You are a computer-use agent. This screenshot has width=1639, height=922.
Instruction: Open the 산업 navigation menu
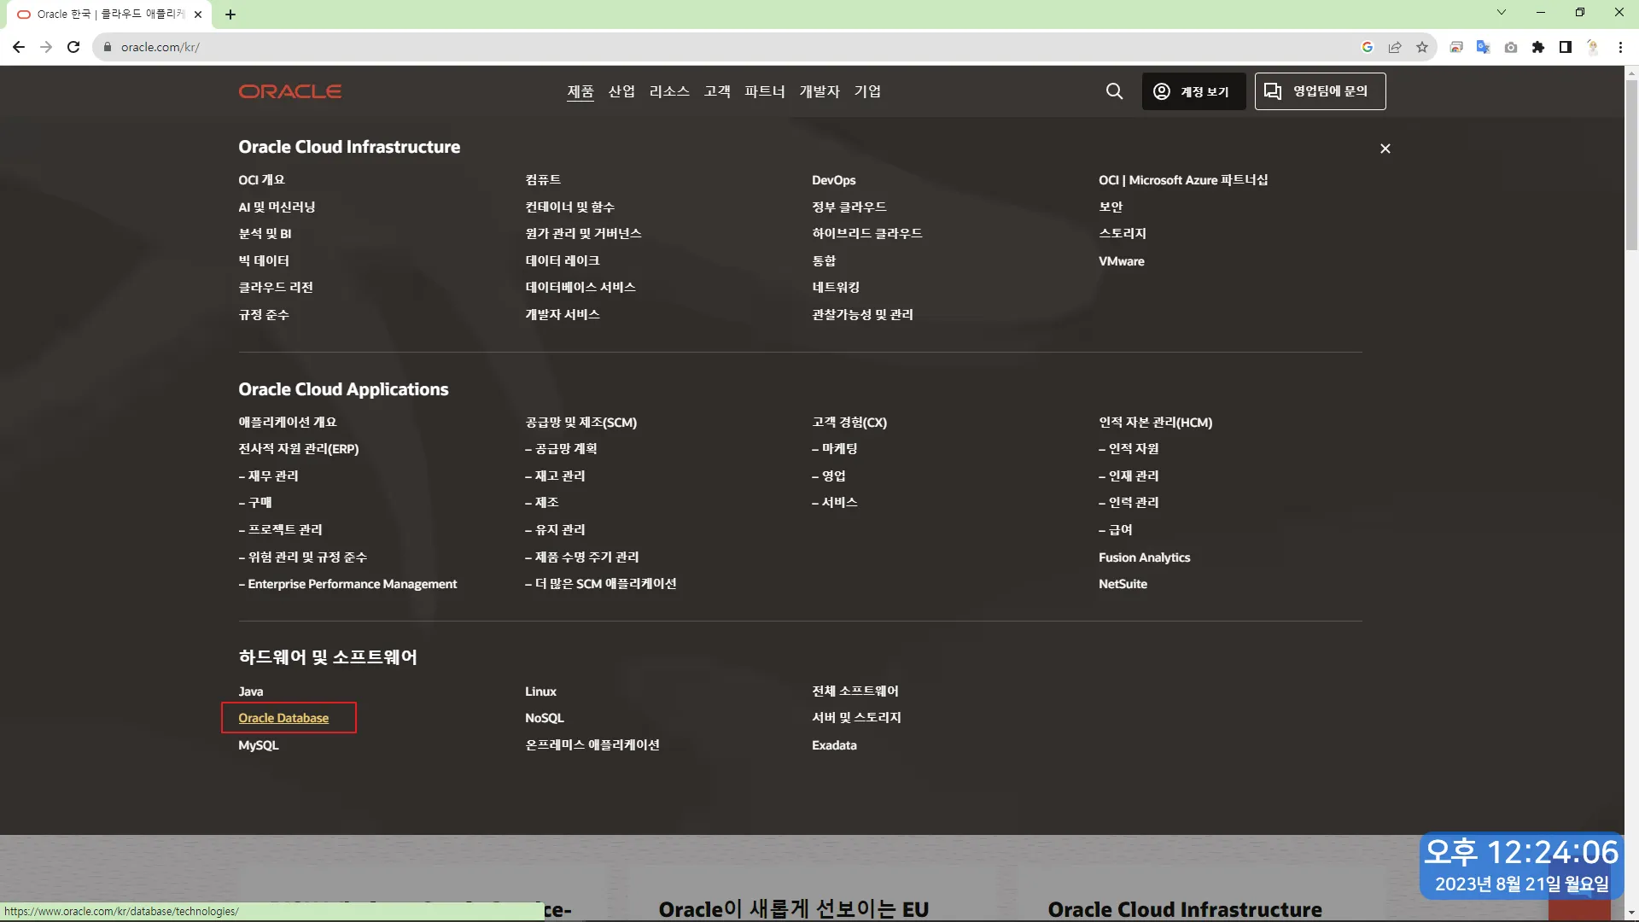[621, 91]
